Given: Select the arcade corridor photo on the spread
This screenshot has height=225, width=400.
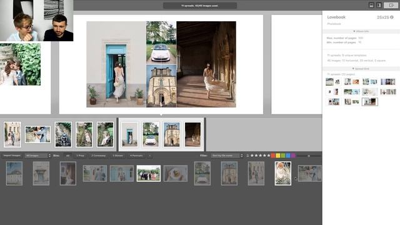Looking at the screenshot, I should click(x=206, y=64).
